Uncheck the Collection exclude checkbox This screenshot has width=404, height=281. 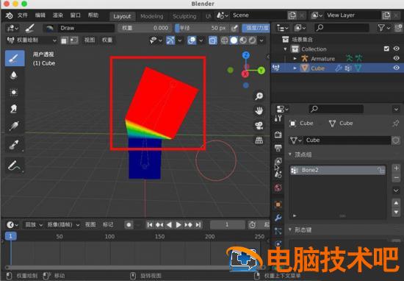[386, 49]
